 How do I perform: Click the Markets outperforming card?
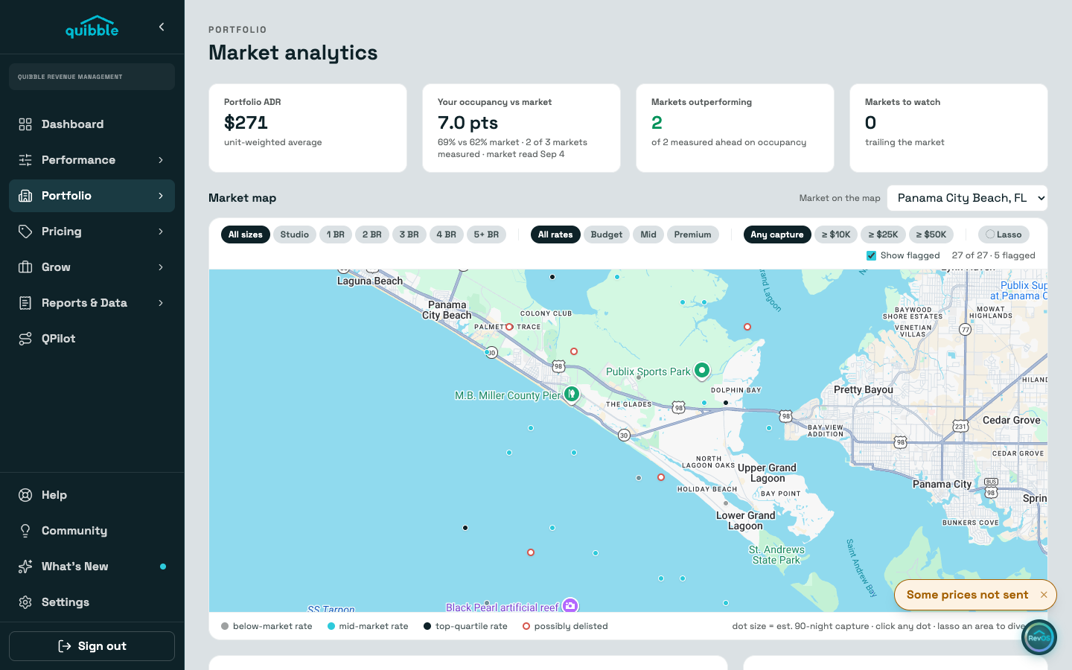(x=735, y=128)
